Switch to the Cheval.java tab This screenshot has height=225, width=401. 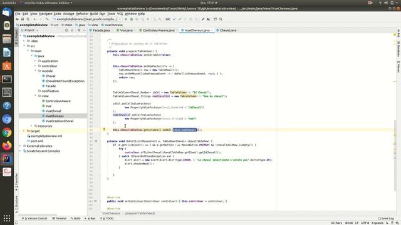pos(228,31)
